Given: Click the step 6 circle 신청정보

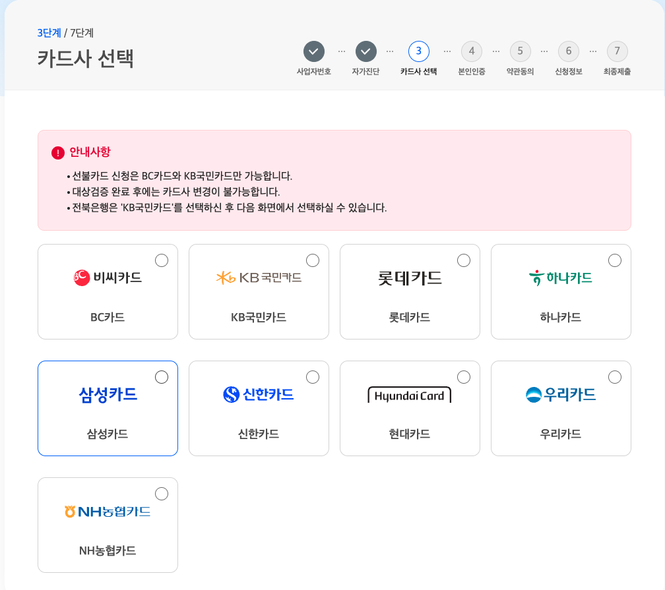Looking at the screenshot, I should click(569, 51).
